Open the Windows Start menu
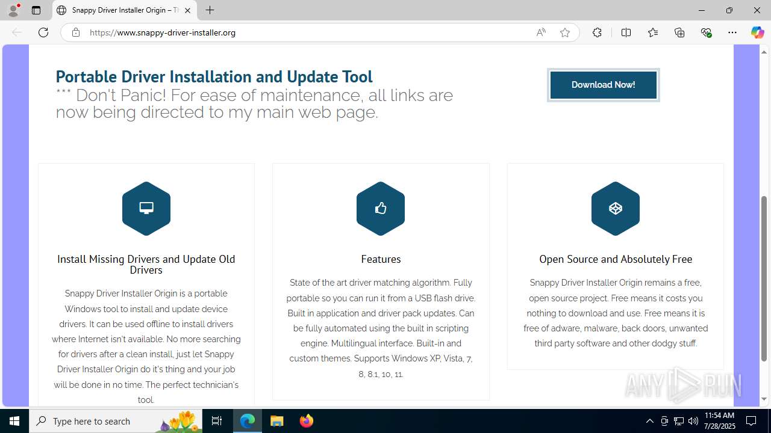This screenshot has width=771, height=433. tap(14, 421)
